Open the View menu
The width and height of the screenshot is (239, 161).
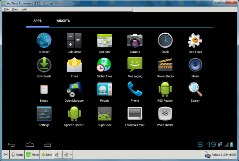pyautogui.click(x=15, y=9)
